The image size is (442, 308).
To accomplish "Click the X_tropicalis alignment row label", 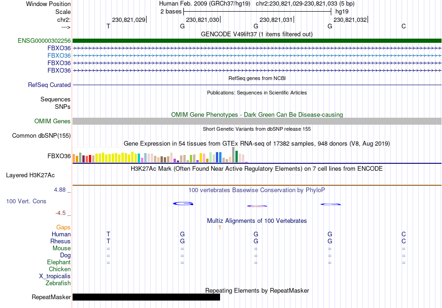I will 55,276.
